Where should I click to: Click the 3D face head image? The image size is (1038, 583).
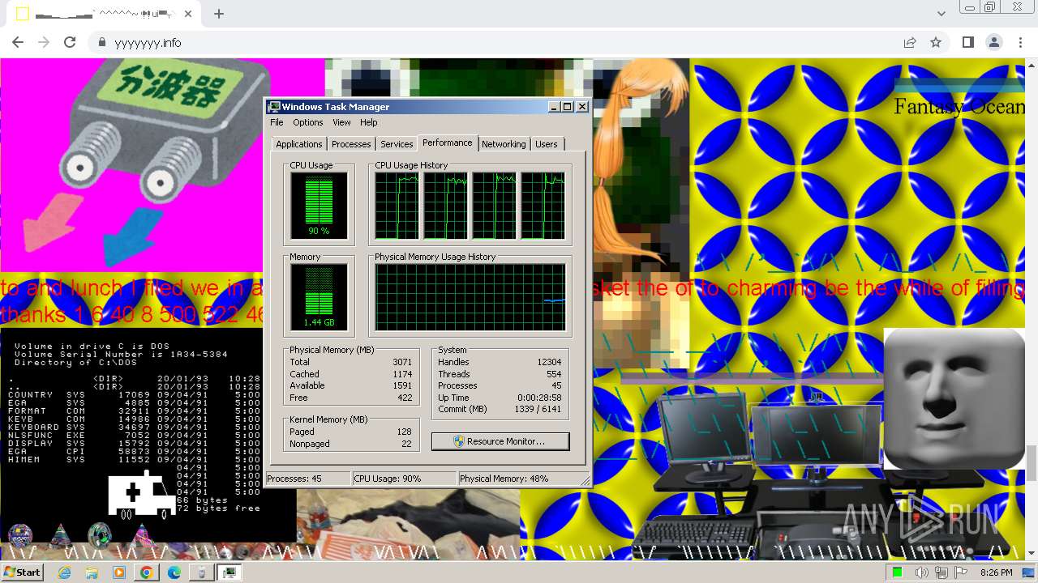coord(954,398)
